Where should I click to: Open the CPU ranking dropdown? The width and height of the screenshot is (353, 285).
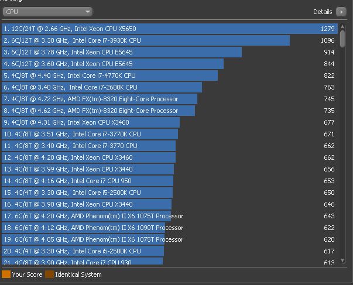[47, 12]
